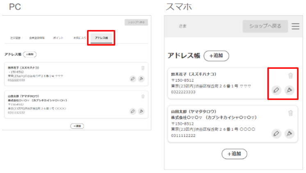
Task: Delete 山田太郎 address in the PC view
Action: pos(143,96)
